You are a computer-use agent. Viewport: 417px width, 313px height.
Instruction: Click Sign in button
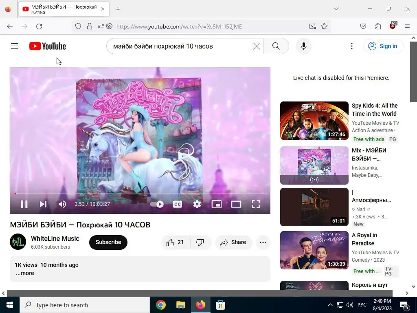(x=383, y=46)
